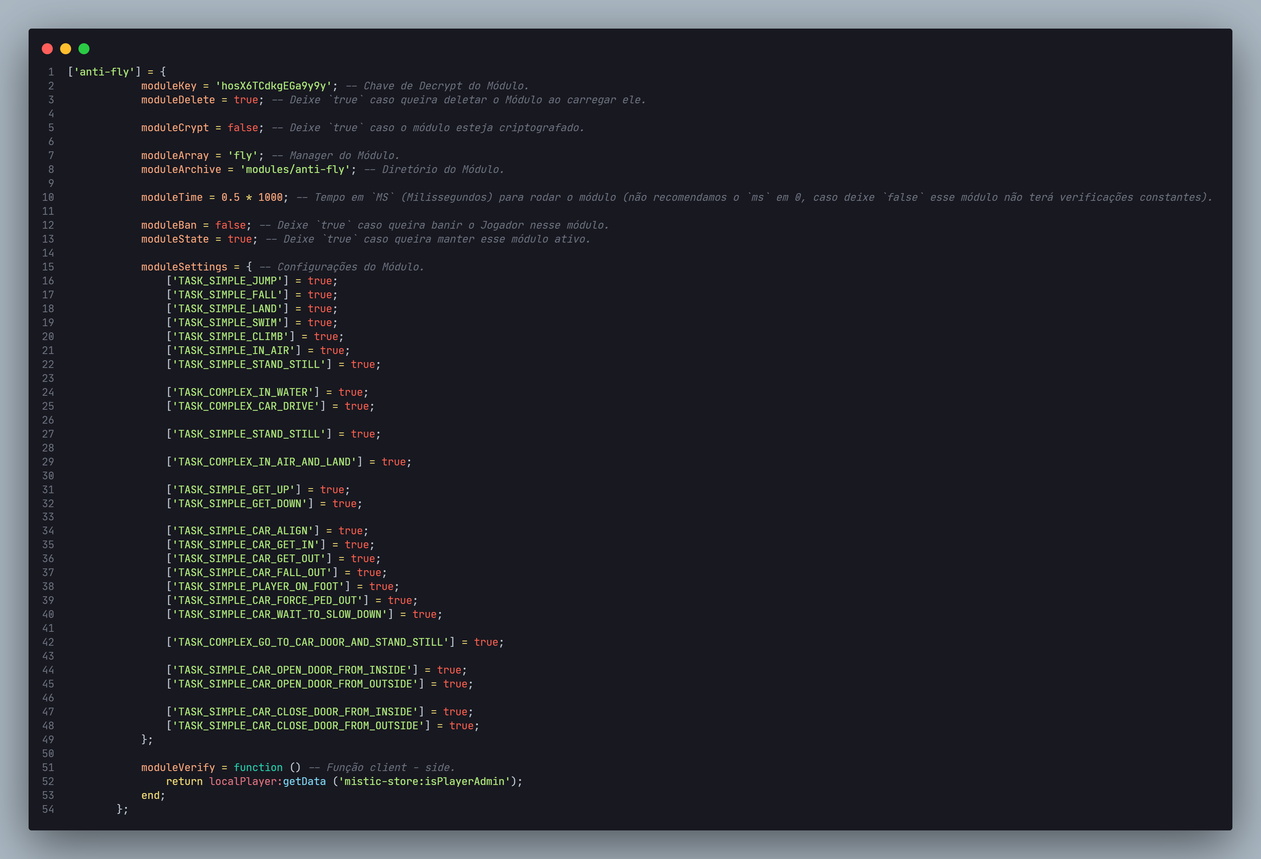The width and height of the screenshot is (1261, 859).
Task: Click the yellow minimize window dot
Action: point(66,49)
